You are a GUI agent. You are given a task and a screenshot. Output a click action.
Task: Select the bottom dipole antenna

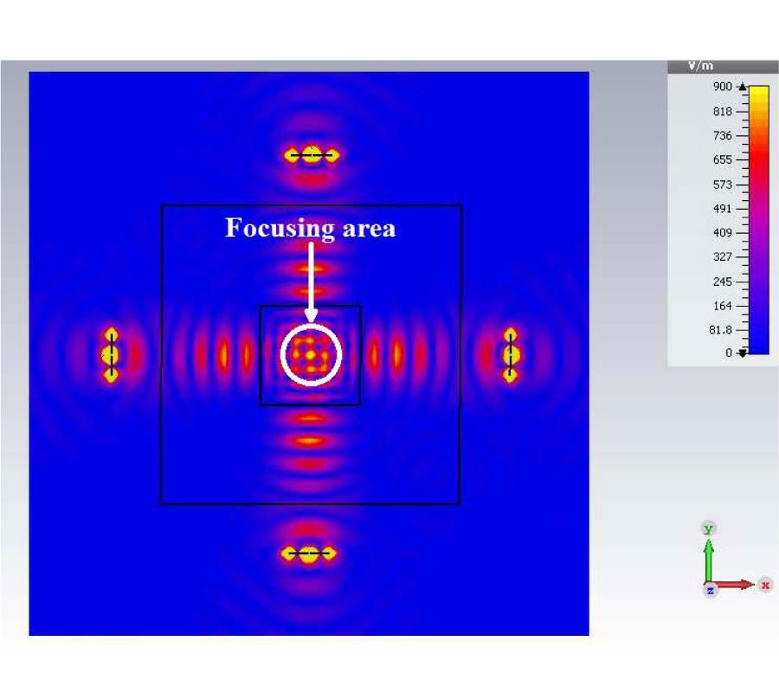pos(309,554)
